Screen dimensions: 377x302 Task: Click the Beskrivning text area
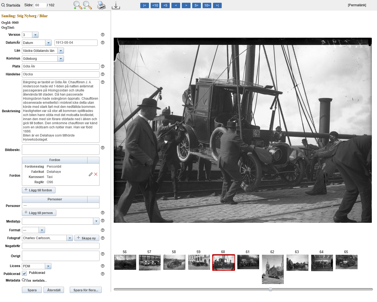pos(61,111)
